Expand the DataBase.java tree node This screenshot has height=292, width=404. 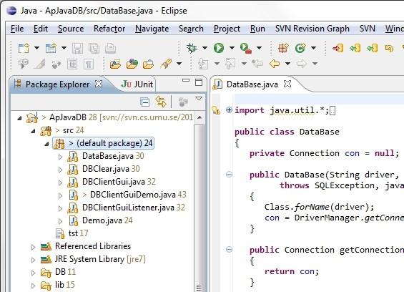tap(60, 157)
